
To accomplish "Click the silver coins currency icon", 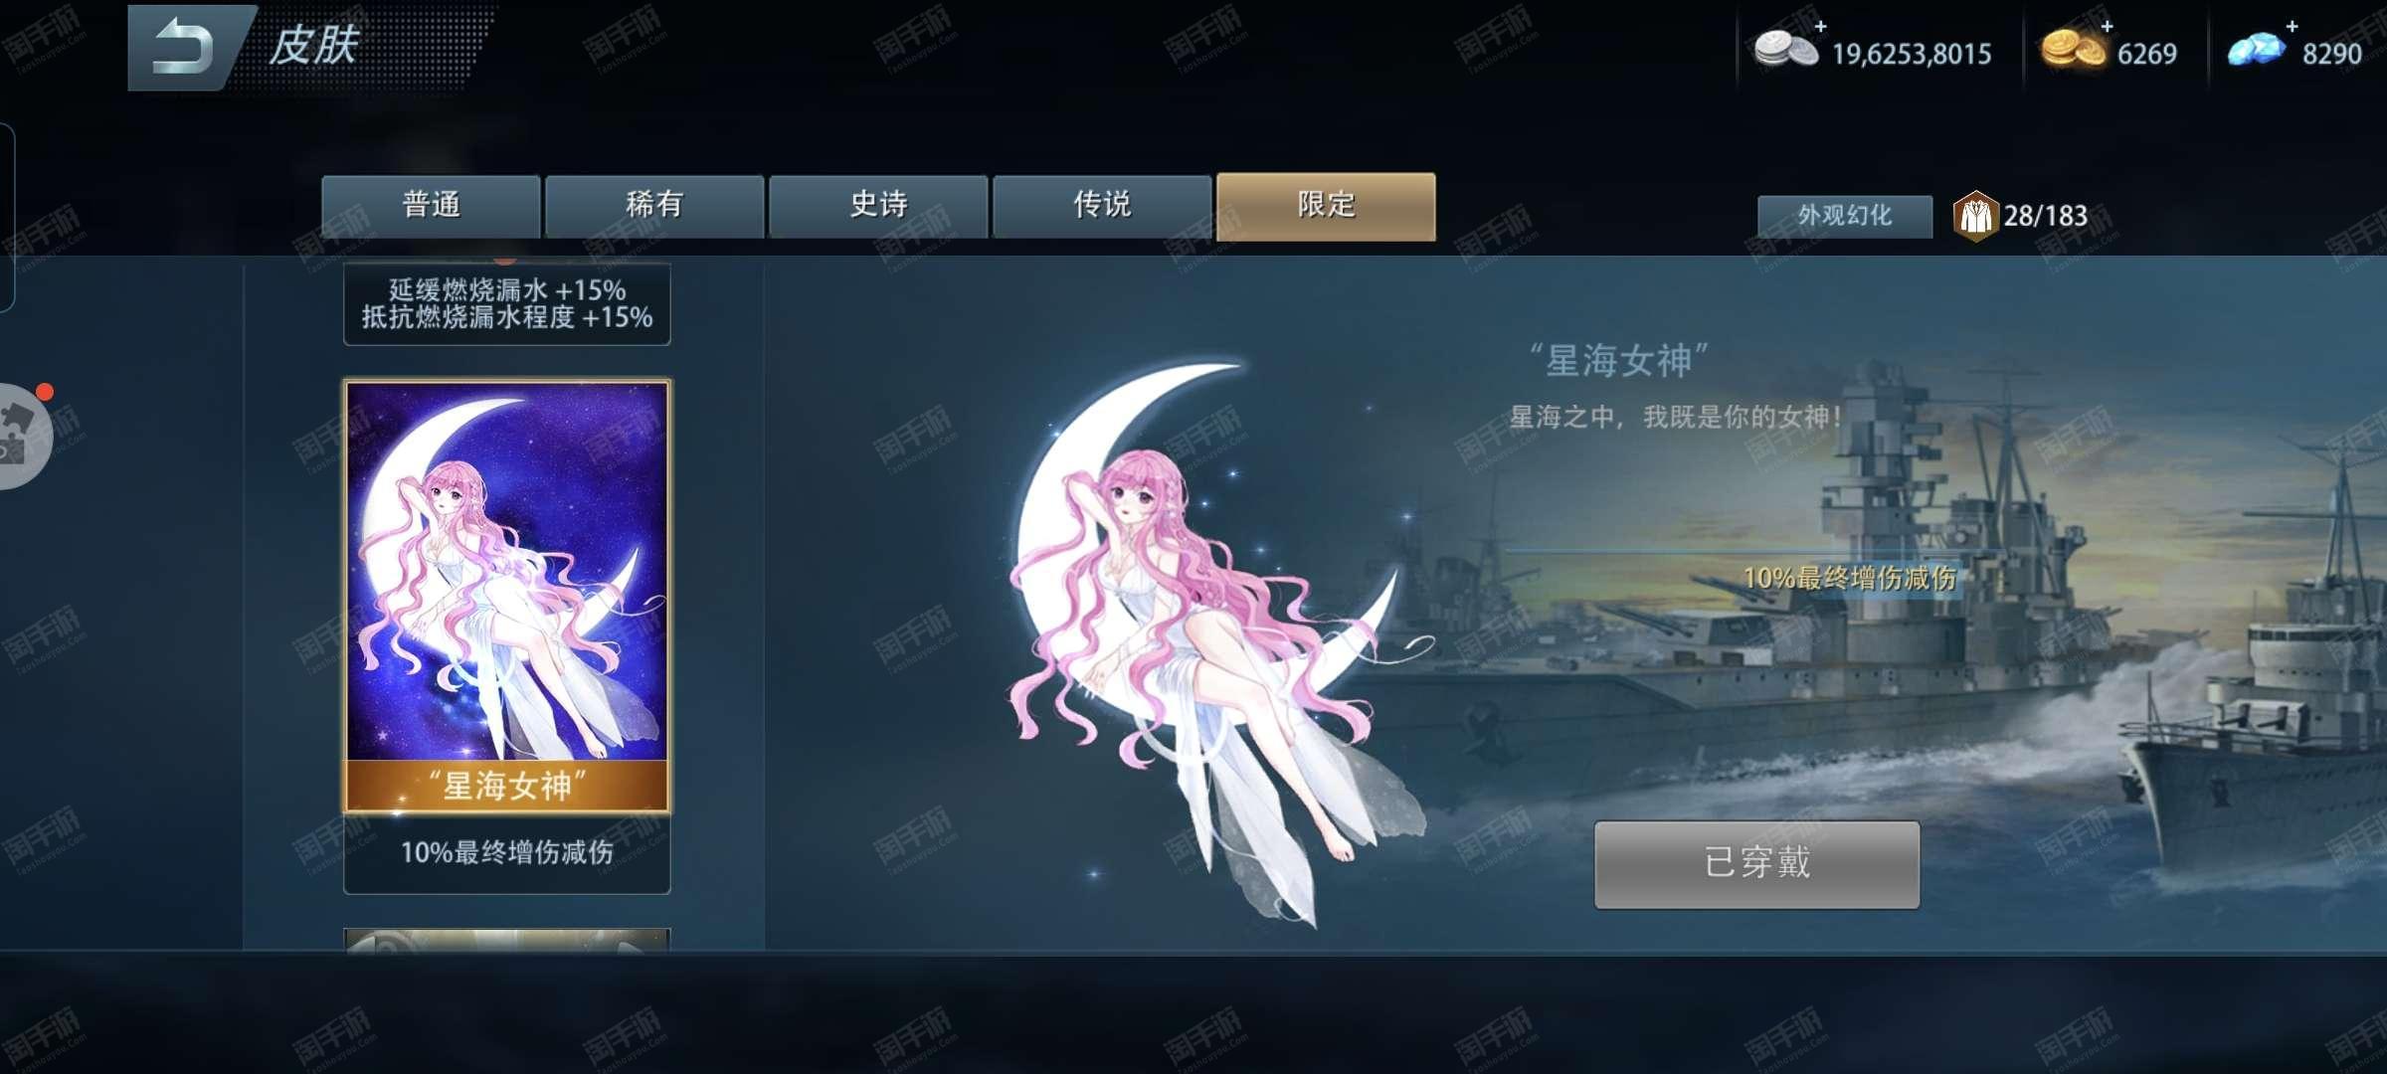I will click(x=1786, y=51).
